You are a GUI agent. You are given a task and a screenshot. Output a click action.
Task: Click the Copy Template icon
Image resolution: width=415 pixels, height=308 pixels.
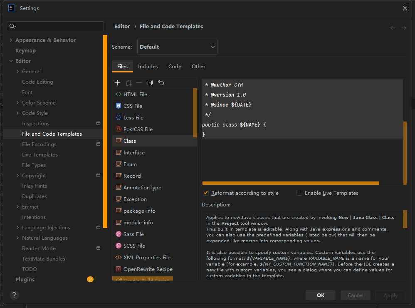(150, 83)
